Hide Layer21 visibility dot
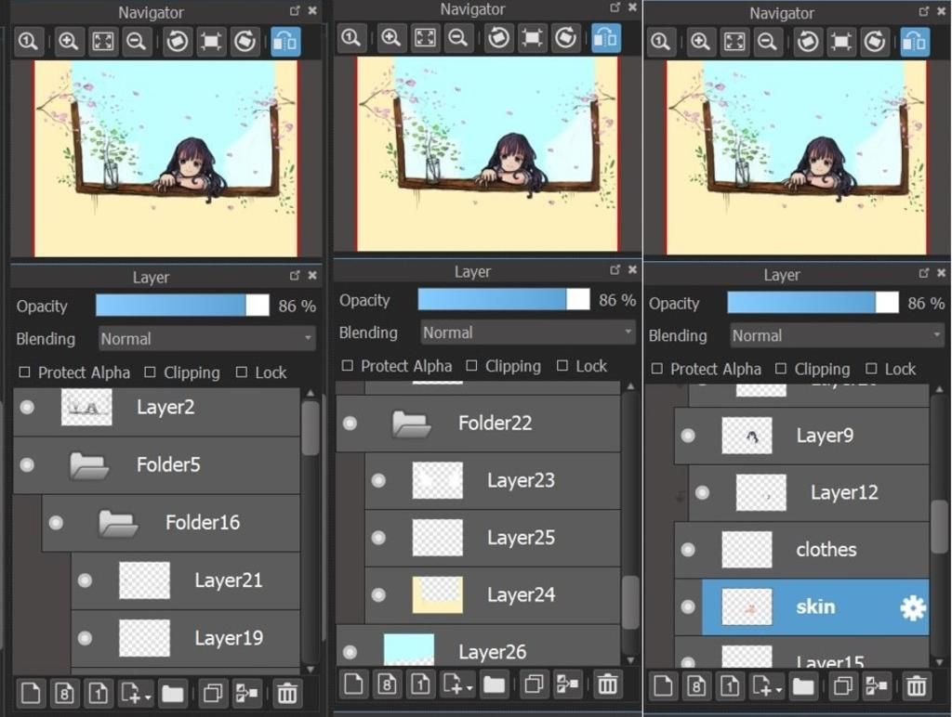Viewport: 952px width, 717px height. 85,580
